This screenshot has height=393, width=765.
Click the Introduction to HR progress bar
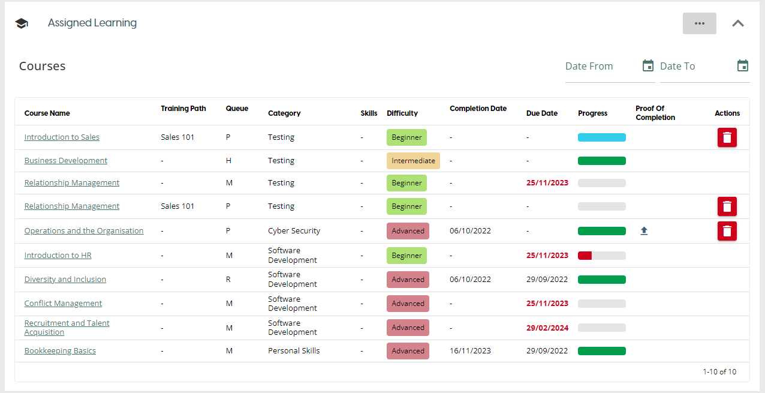click(601, 256)
